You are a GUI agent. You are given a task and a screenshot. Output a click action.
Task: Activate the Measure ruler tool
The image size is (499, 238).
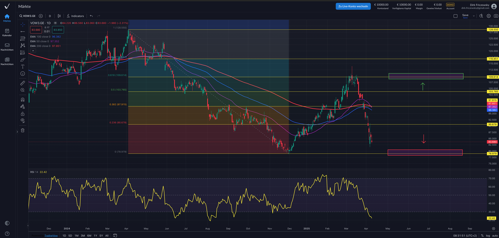coord(23,83)
